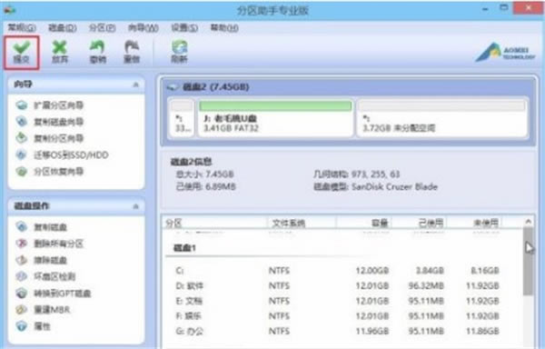Select the G: 办公 partition row
The image size is (545, 349).
tap(342, 331)
